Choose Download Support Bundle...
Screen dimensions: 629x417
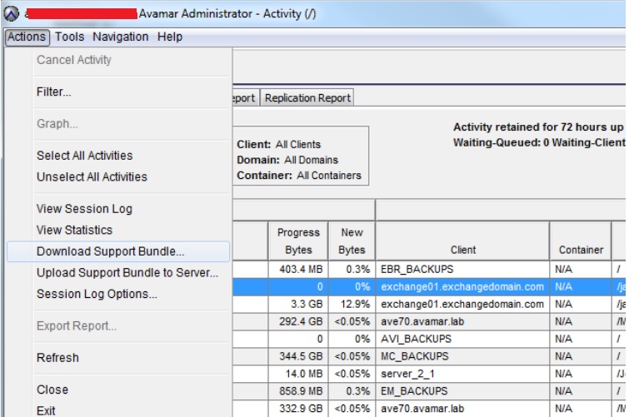click(x=118, y=251)
